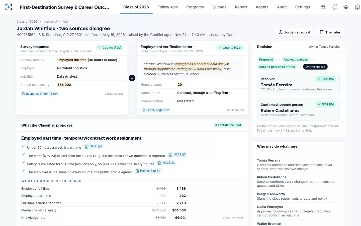Image resolution: width=361 pixels, height=226 pixels.
Task: Click the app logo icon
Action: tap(9, 7)
